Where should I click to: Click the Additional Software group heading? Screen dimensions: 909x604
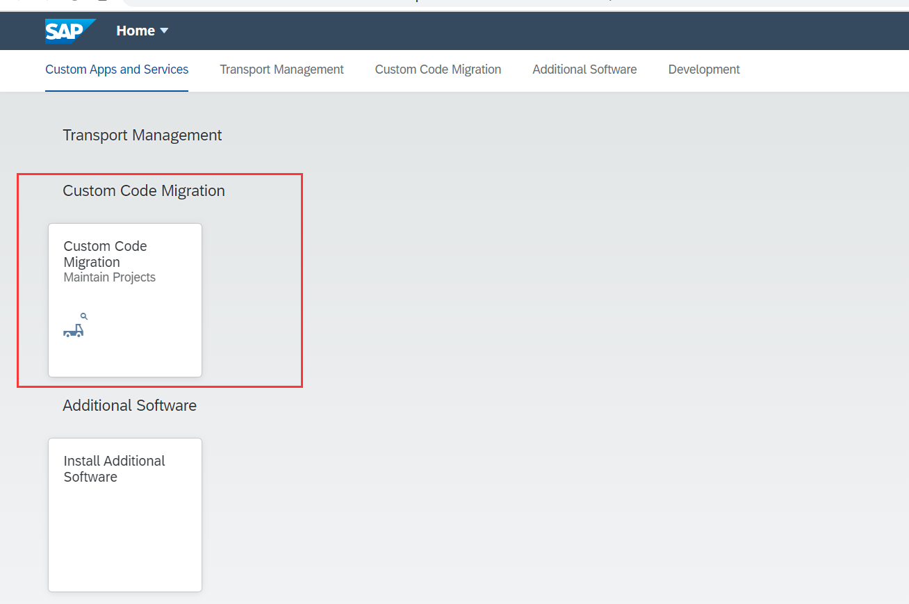pyautogui.click(x=129, y=405)
